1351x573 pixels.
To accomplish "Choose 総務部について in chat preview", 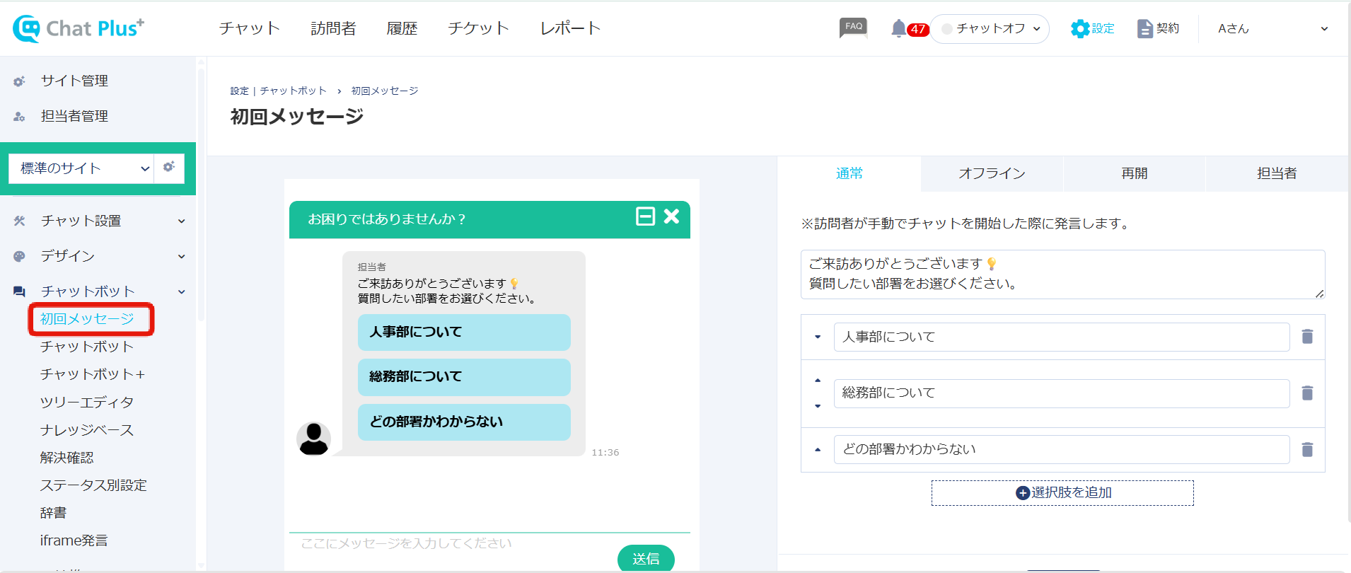I will 464,377.
